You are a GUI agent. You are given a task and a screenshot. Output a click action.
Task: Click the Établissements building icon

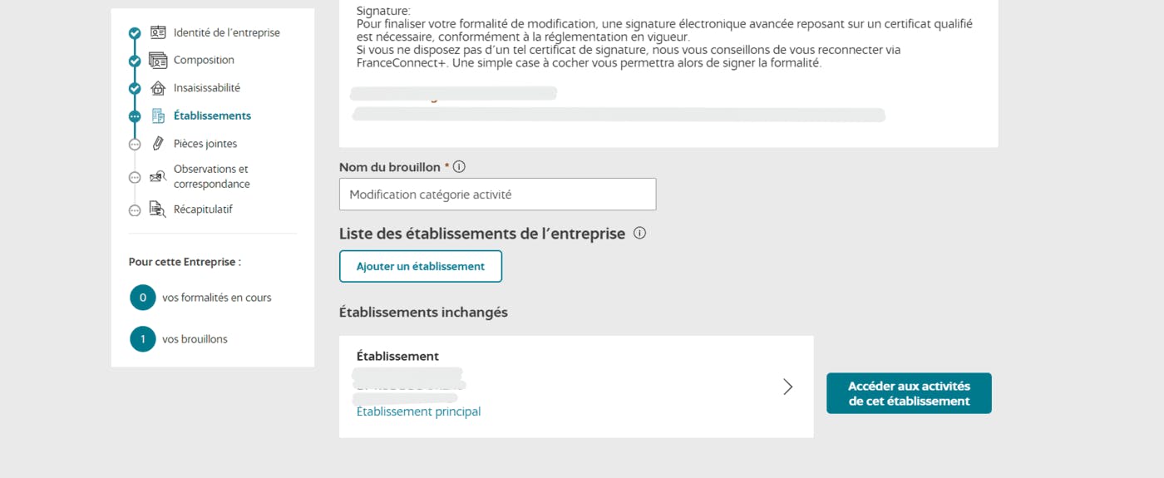point(158,116)
